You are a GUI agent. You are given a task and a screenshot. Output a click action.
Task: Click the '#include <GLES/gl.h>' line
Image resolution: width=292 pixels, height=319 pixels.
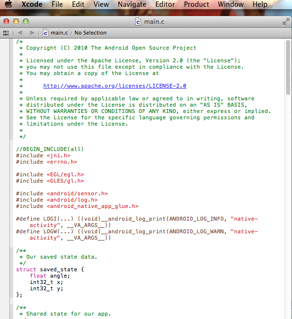click(50, 181)
